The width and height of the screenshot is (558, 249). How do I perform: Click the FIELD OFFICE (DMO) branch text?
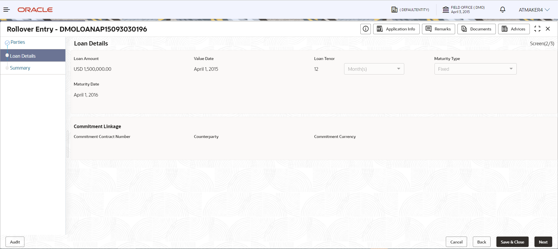468,8
